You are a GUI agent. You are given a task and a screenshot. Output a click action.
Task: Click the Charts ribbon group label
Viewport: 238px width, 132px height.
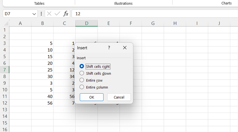pyautogui.click(x=226, y=3)
